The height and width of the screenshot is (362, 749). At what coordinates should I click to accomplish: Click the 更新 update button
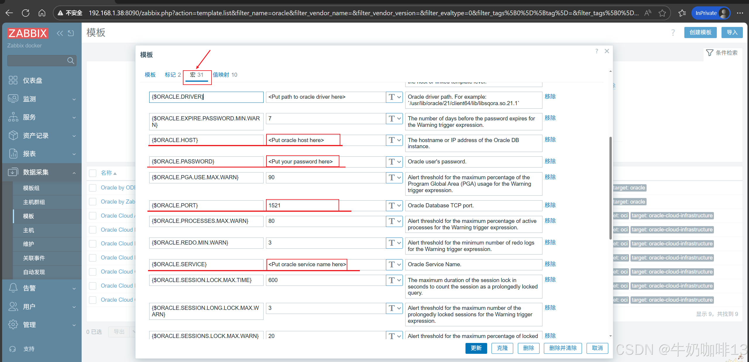pos(476,348)
